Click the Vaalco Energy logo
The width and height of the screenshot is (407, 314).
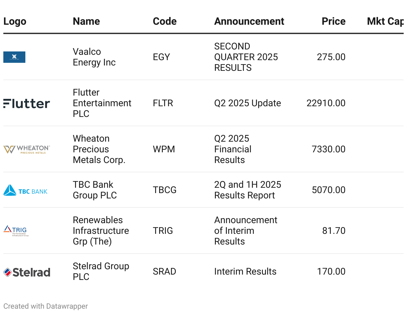coord(14,57)
